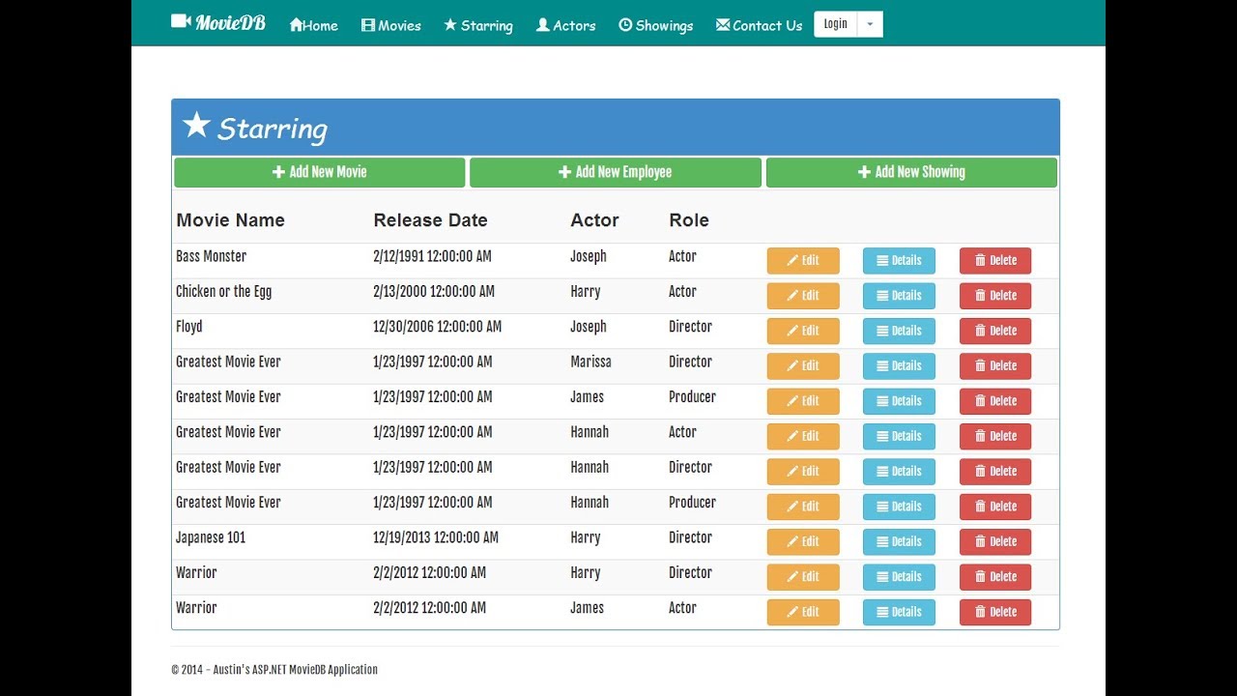The height and width of the screenshot is (696, 1237).
Task: View details for Bass Monster
Action: tap(899, 261)
